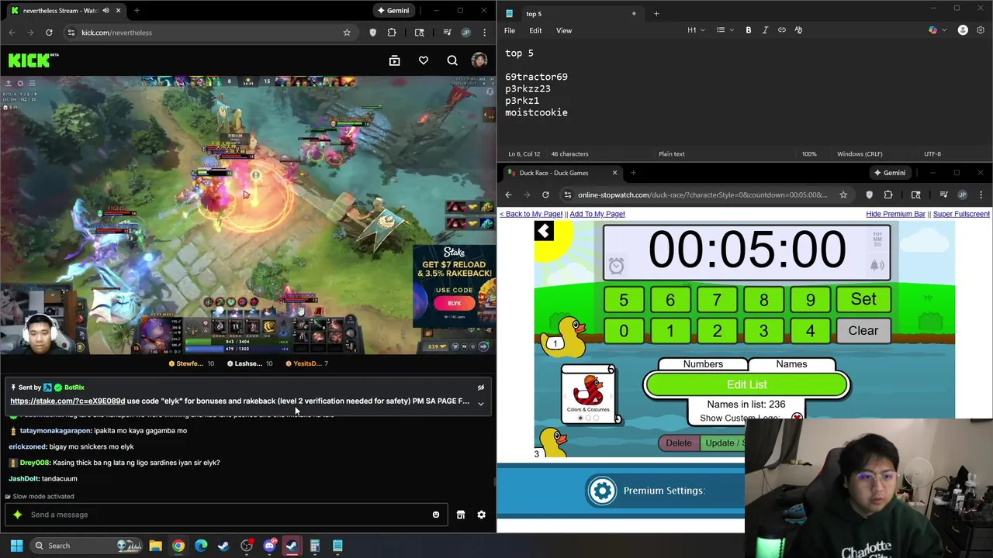Add a new Notepad tab
993x558 pixels.
coord(656,13)
